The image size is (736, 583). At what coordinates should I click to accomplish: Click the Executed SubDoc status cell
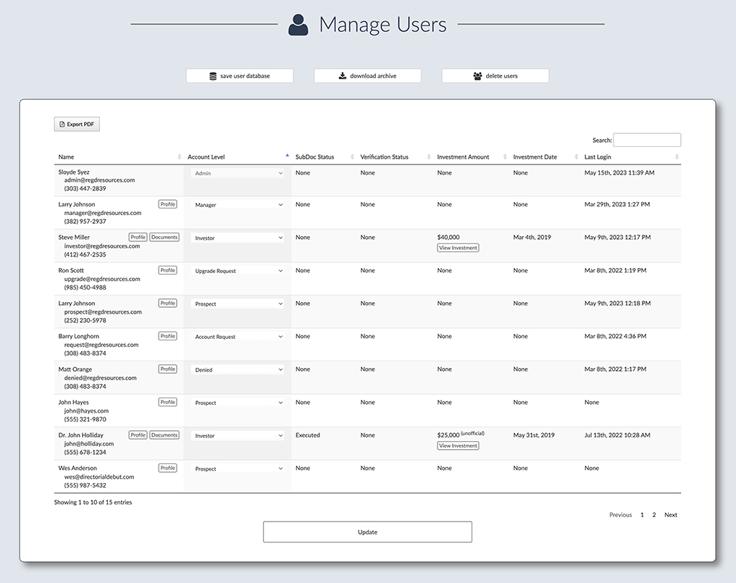tap(307, 435)
